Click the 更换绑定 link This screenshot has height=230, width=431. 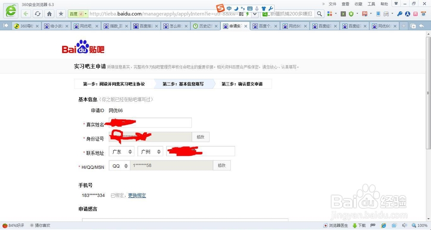pos(137,195)
